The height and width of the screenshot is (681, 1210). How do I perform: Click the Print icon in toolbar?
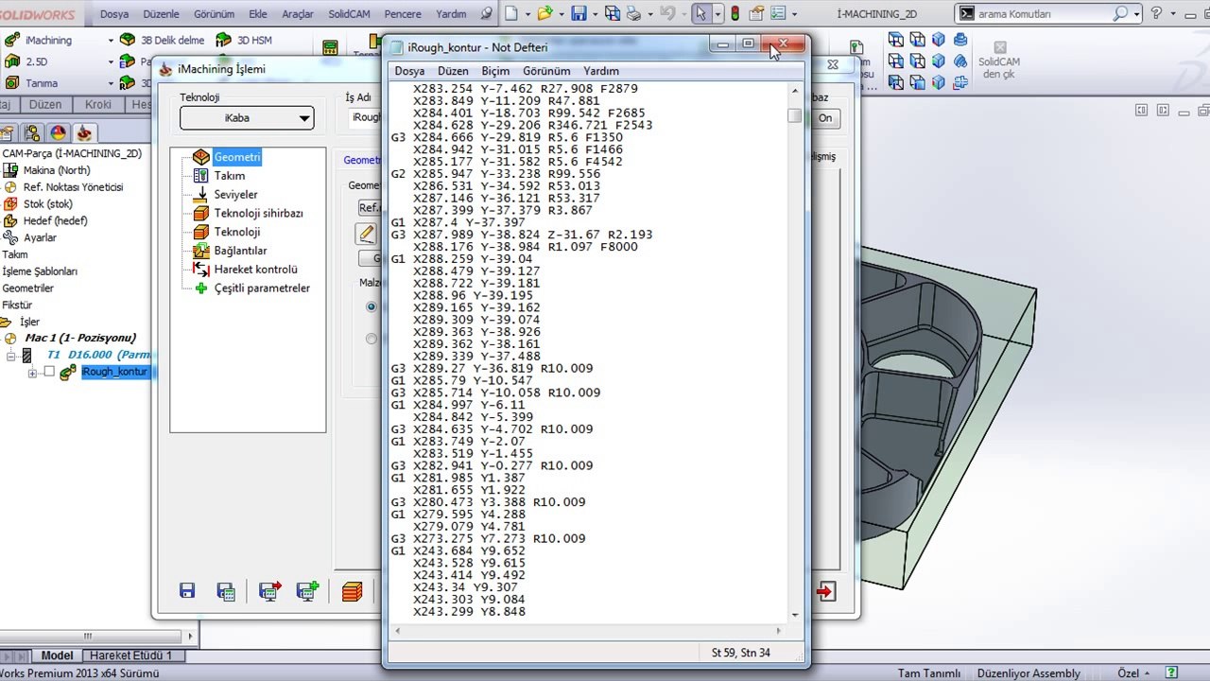(633, 13)
